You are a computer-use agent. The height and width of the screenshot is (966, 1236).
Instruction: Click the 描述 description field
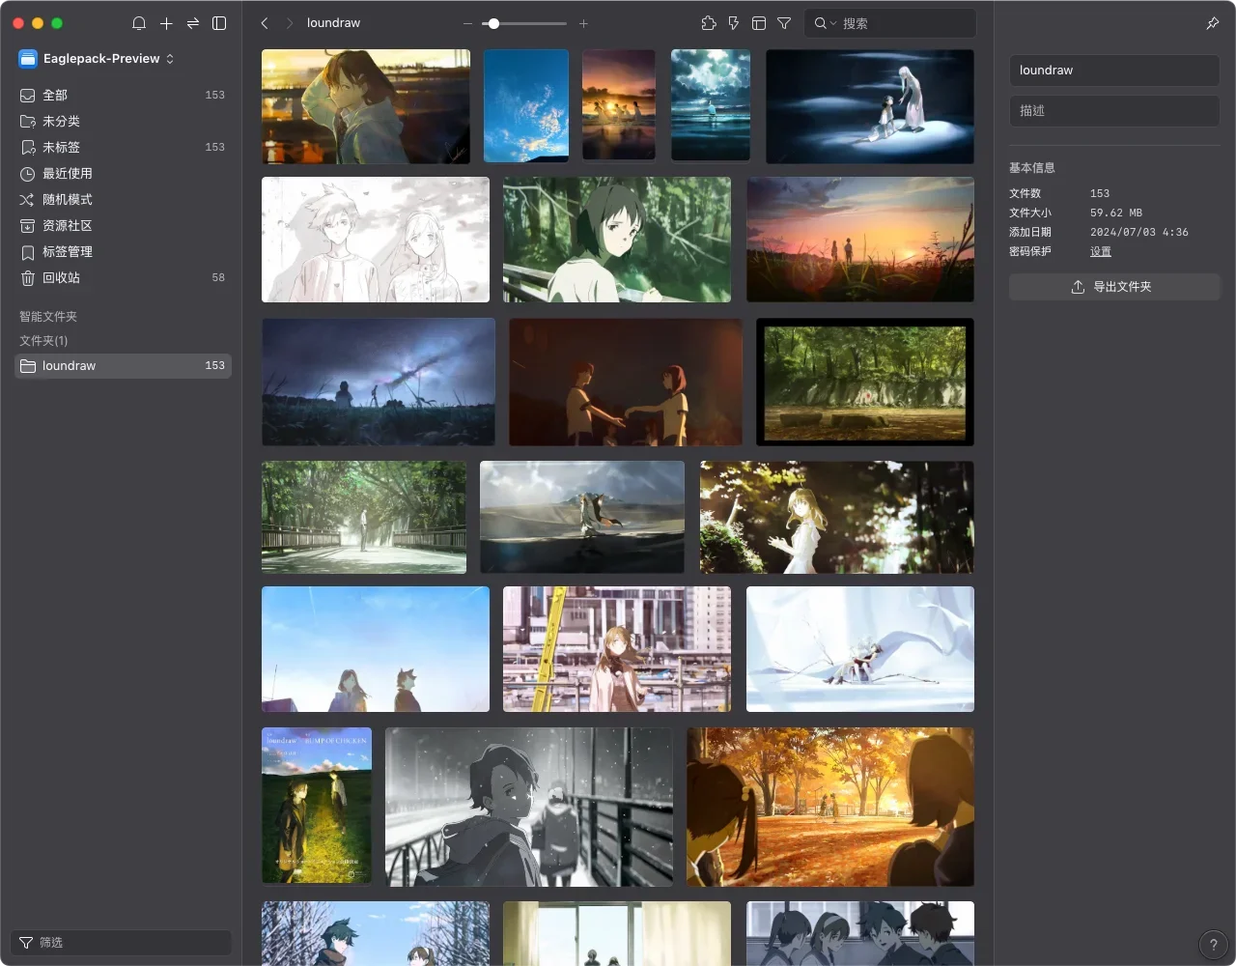pos(1114,111)
